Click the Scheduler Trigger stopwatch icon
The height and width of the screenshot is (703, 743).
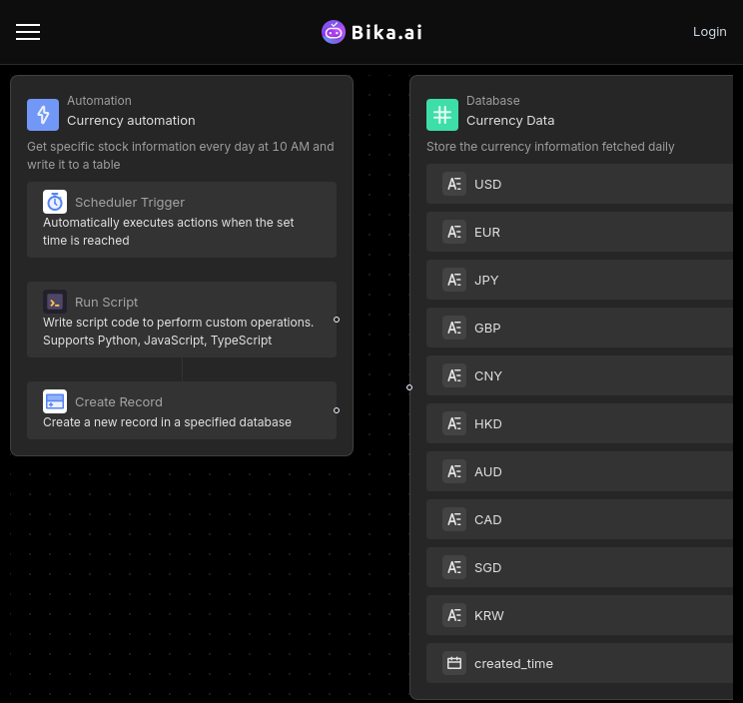tap(55, 202)
